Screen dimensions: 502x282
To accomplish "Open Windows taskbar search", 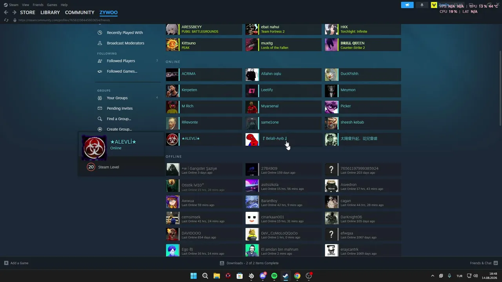I will point(205,276).
